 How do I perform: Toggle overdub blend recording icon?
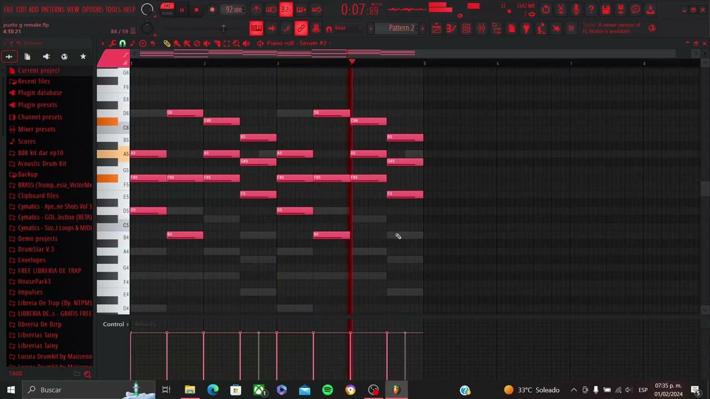click(x=301, y=9)
